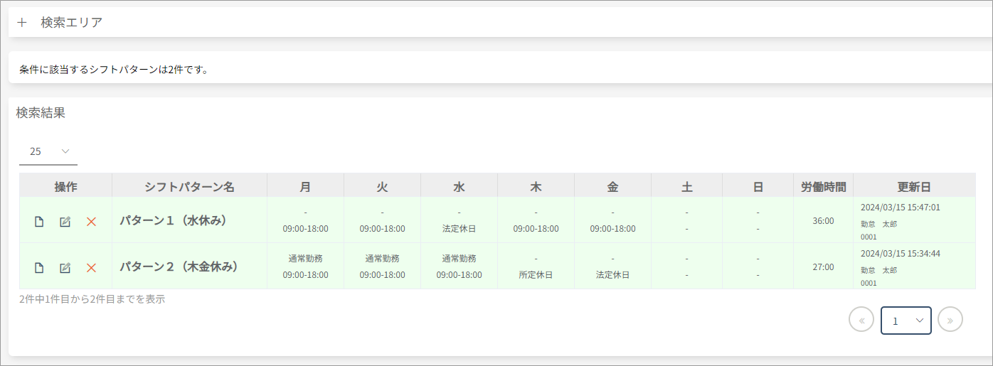
Task: Open detail document icon for パターン２（木金休み）
Action: tap(39, 268)
